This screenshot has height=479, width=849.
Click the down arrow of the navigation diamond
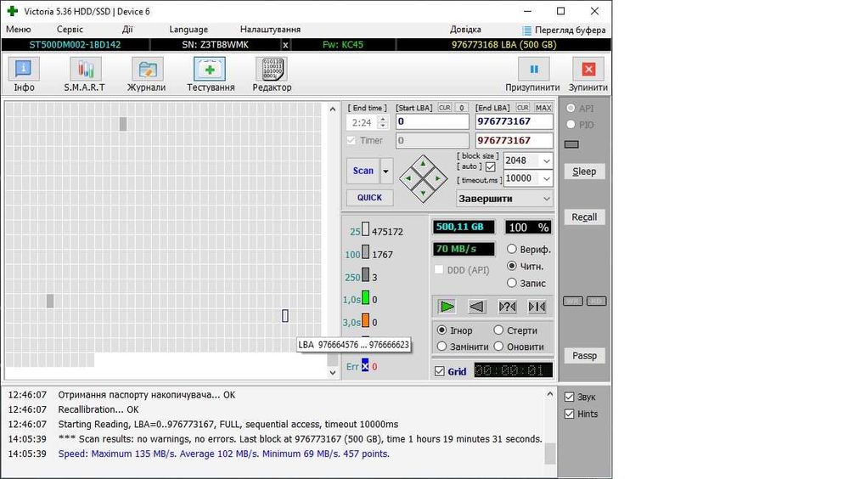[423, 192]
